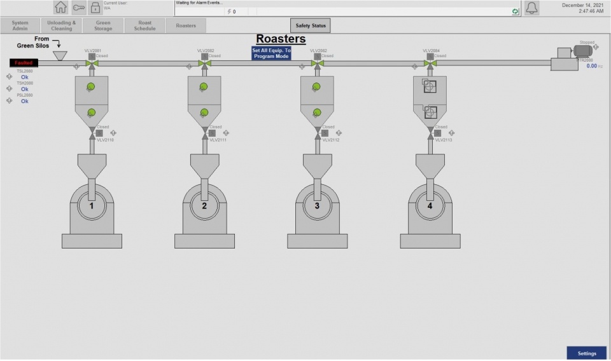This screenshot has width=611, height=361.
Task: Go to the Home screen icon
Action: [60, 8]
